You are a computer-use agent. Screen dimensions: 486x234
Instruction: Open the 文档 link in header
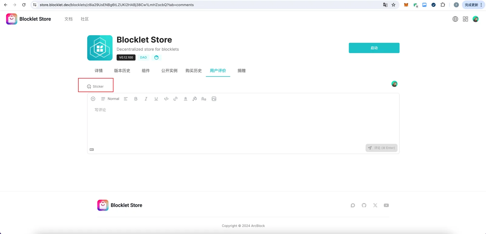click(x=68, y=19)
